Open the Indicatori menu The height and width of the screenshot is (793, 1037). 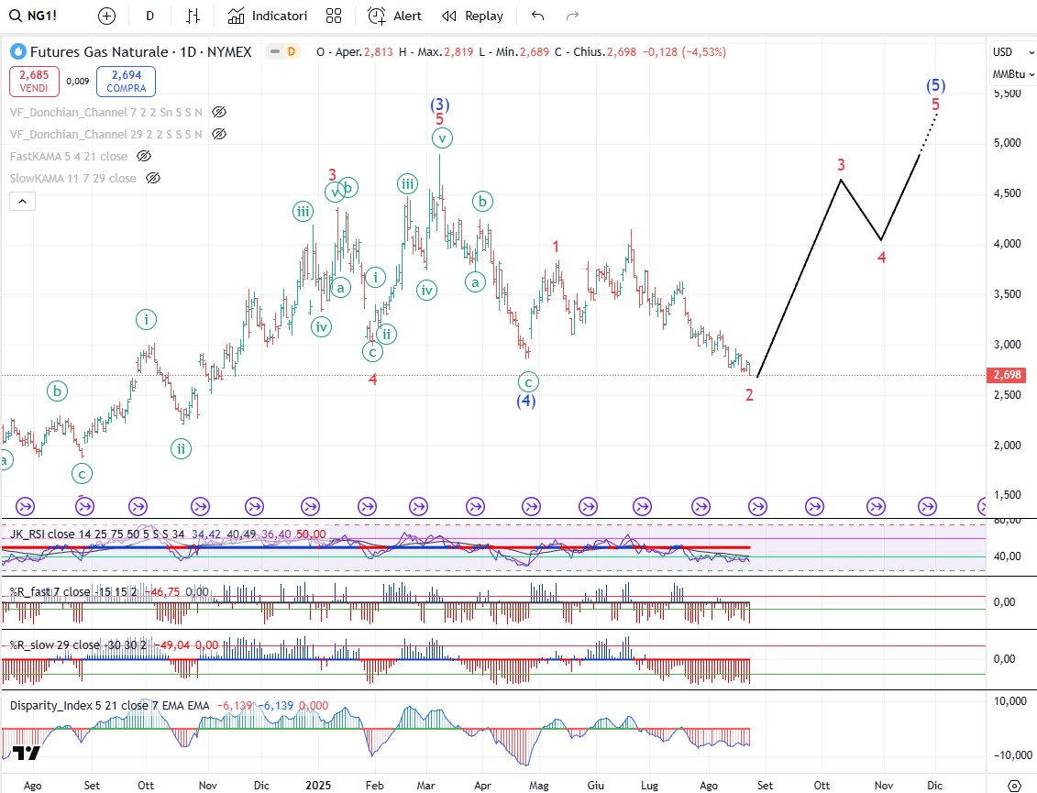point(268,16)
